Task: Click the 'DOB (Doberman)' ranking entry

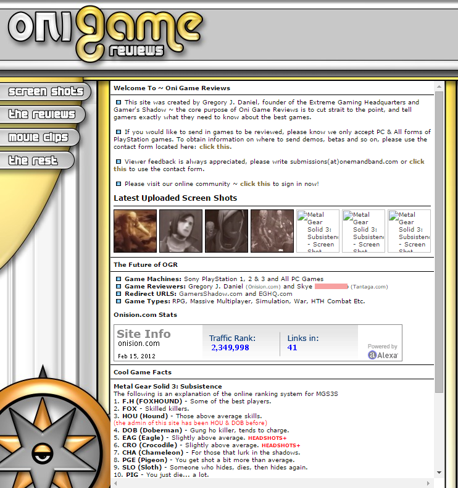Action: tap(152, 431)
